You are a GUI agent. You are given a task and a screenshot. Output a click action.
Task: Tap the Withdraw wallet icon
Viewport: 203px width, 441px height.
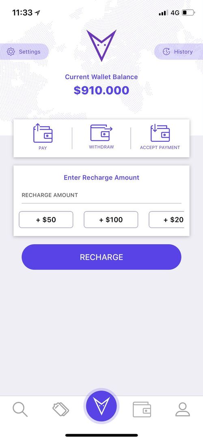point(101,133)
